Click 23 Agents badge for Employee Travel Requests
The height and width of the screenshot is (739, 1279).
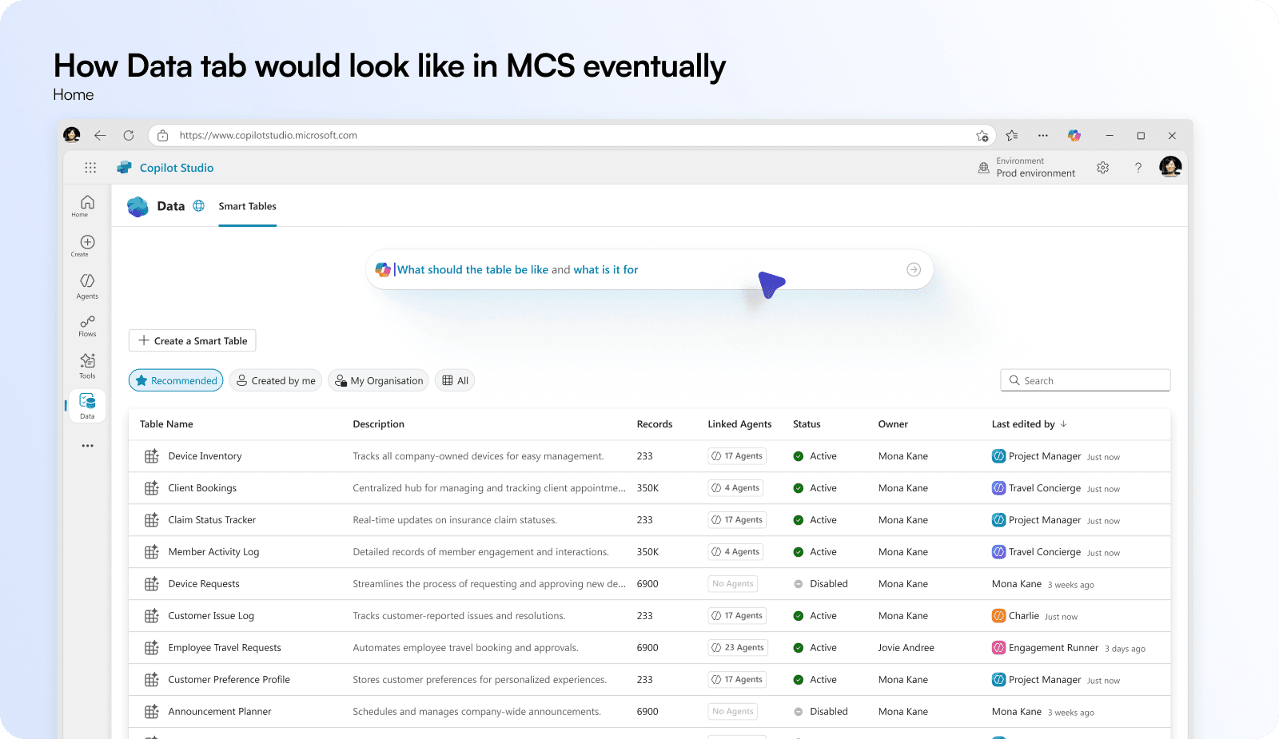tap(738, 648)
